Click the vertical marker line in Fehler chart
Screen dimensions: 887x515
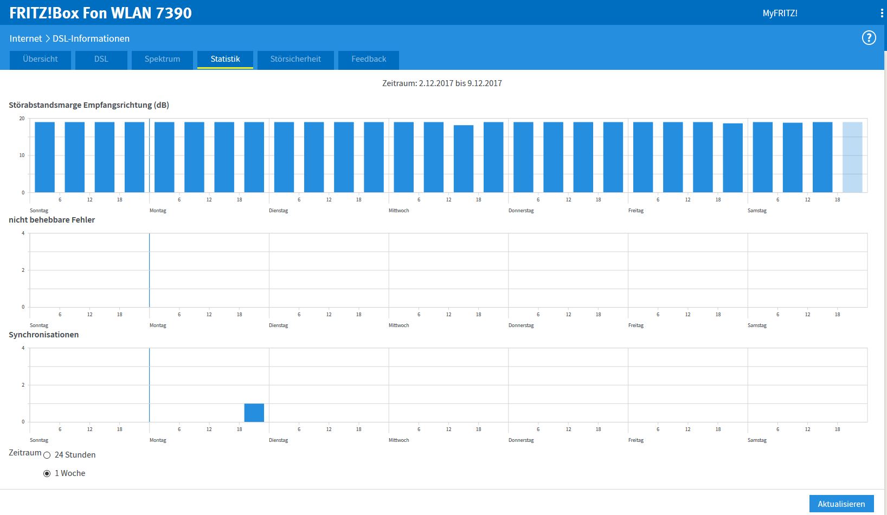click(149, 270)
